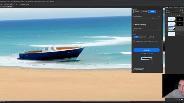Click the anti-alias icon in options bar
Viewport: 184px width, 103px height.
pos(16,5)
